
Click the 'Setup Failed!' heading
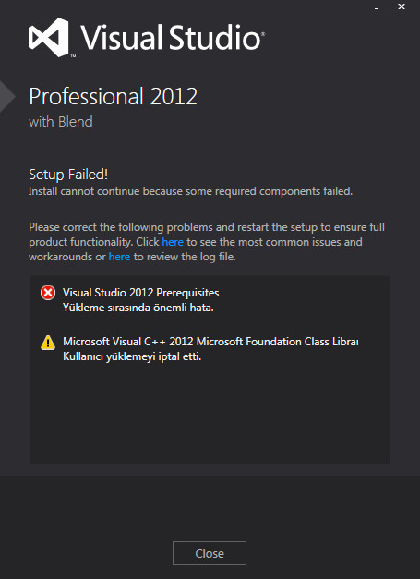(x=68, y=175)
